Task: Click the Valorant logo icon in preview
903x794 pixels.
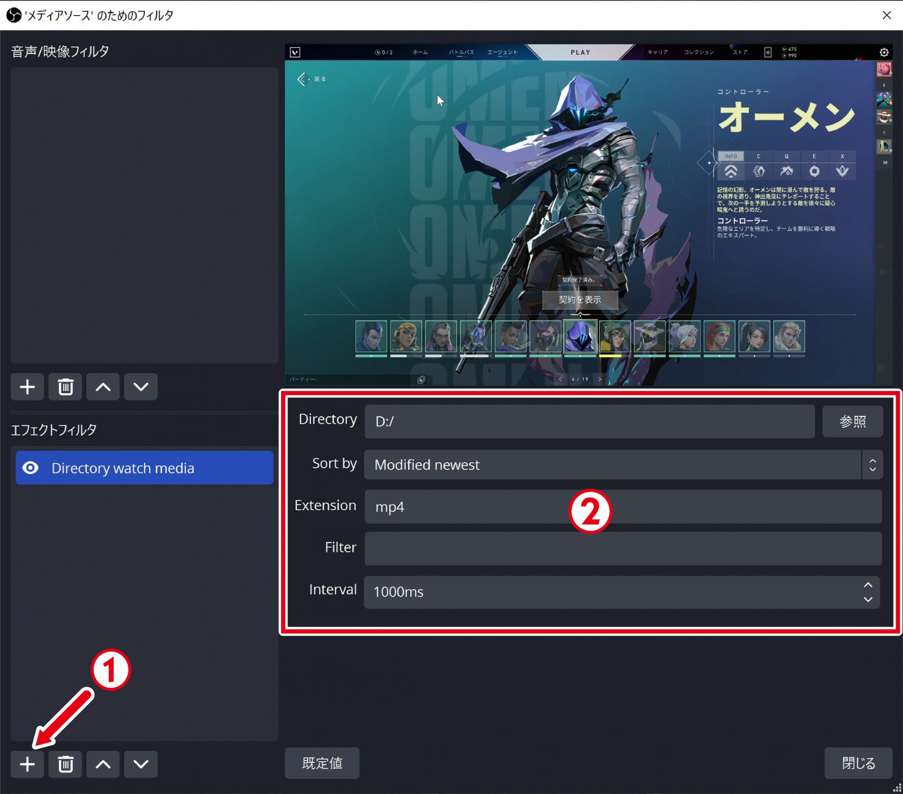Action: (x=295, y=52)
